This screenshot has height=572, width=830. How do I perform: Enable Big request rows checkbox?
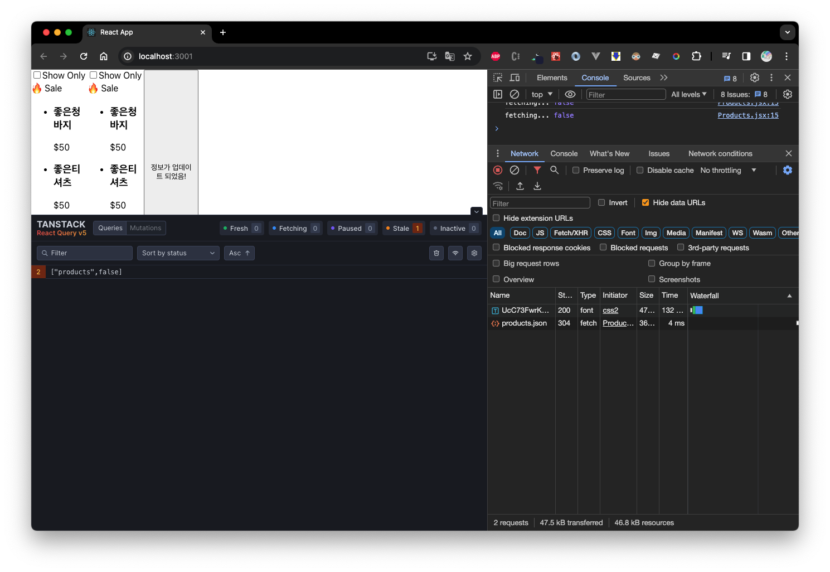pos(496,263)
